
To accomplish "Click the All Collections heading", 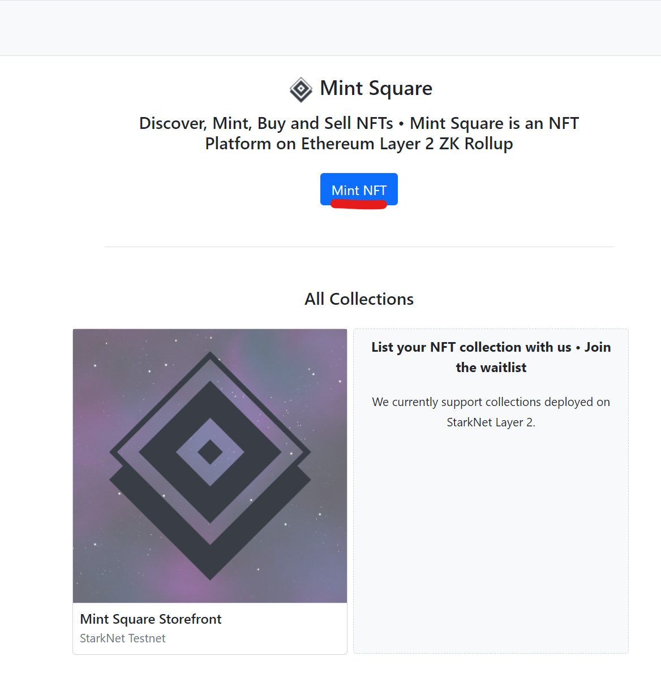I will pos(359,299).
